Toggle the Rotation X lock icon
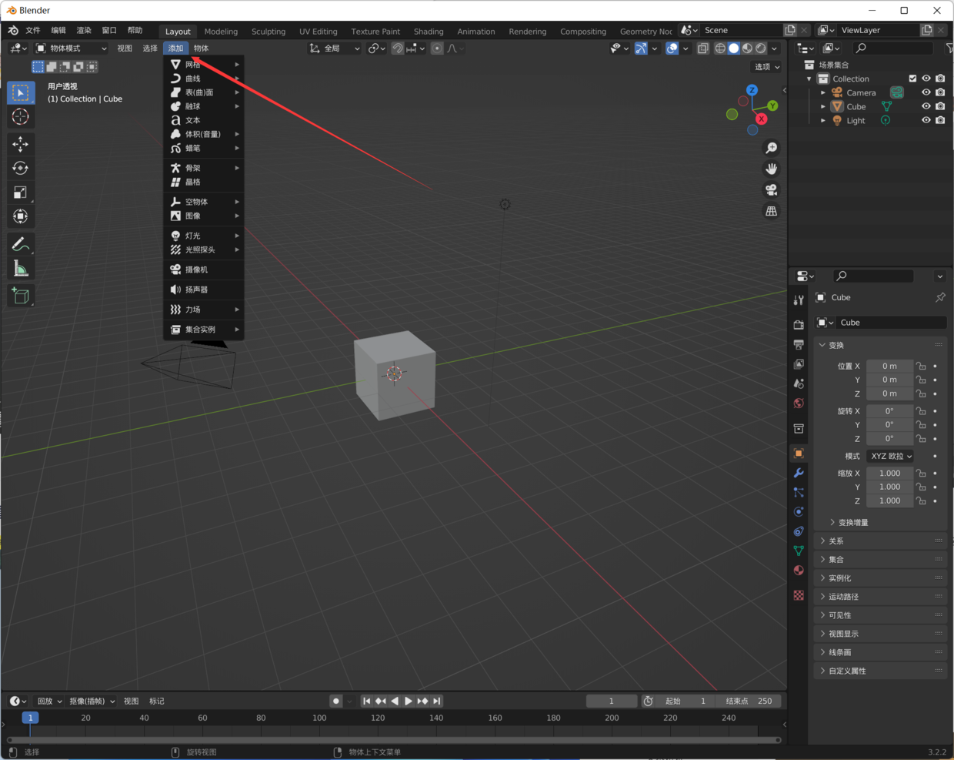Viewport: 954px width, 760px height. (921, 410)
